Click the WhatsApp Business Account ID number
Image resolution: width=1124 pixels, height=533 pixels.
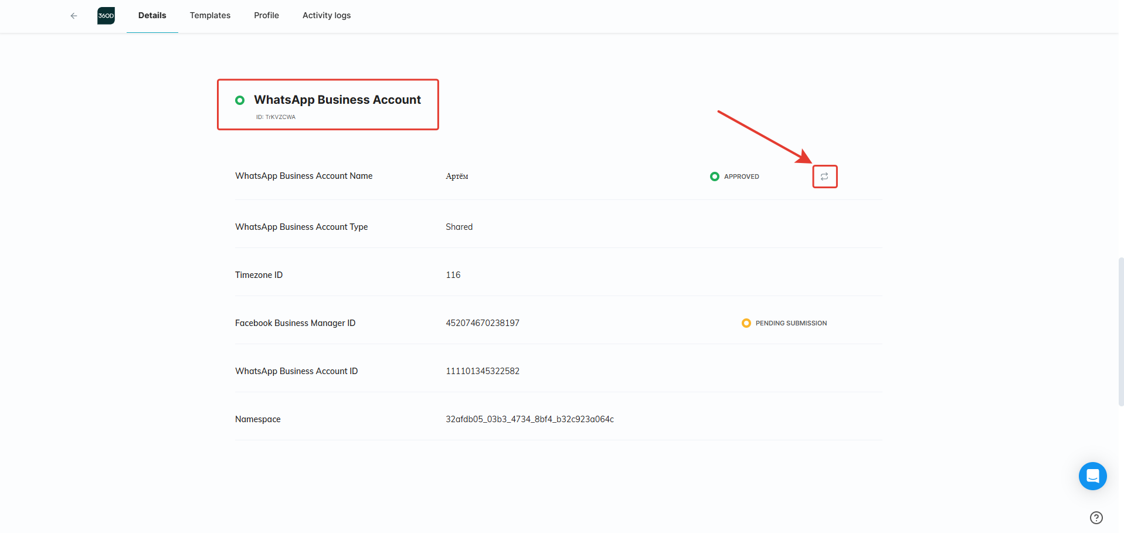[x=483, y=371]
